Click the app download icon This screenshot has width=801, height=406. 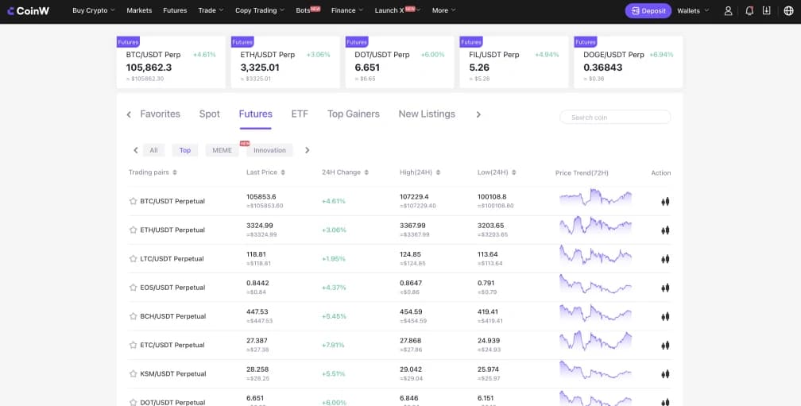click(766, 10)
